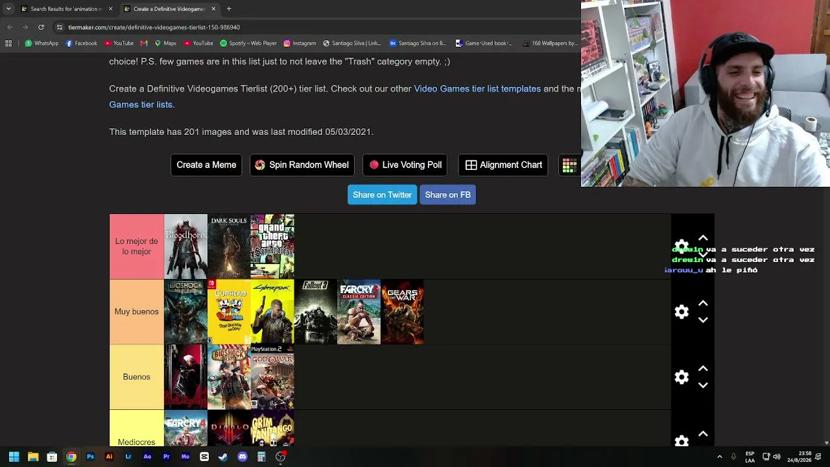Move Muy buenos tier up
This screenshot has height=467, width=830.
point(703,304)
